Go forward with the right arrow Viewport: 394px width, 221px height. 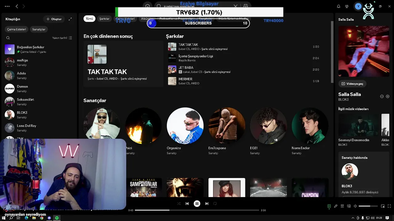pos(24,6)
